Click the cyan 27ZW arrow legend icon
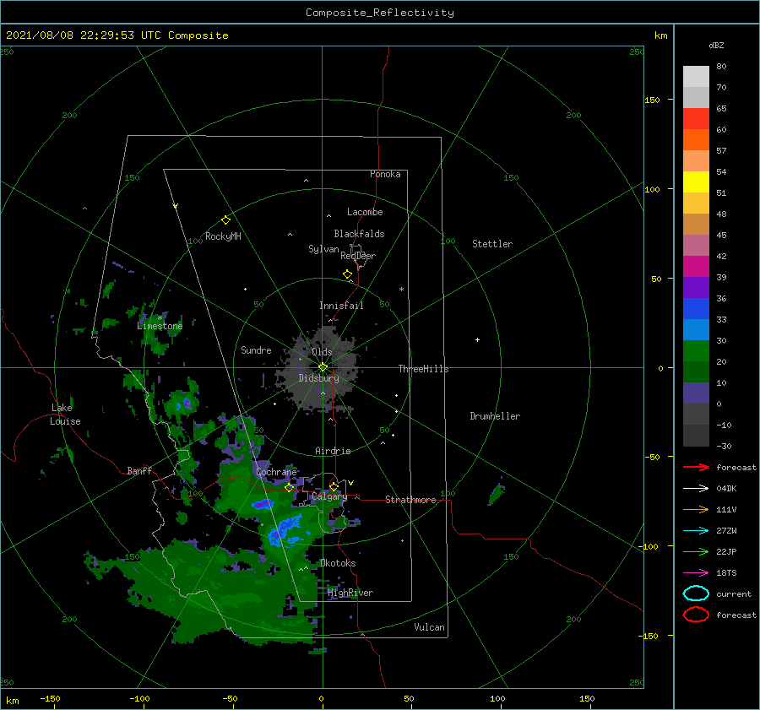The width and height of the screenshot is (760, 710). click(696, 531)
